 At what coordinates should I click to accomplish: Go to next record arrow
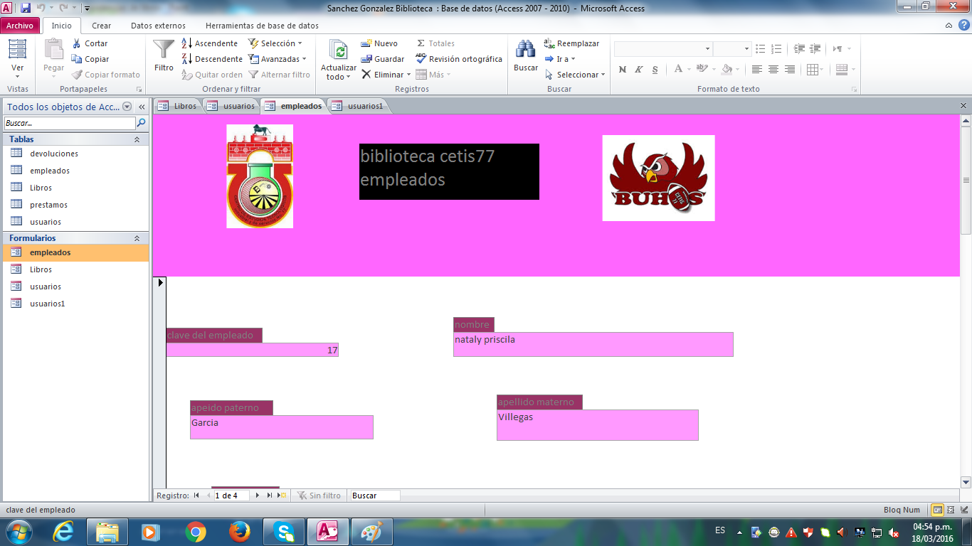(258, 496)
